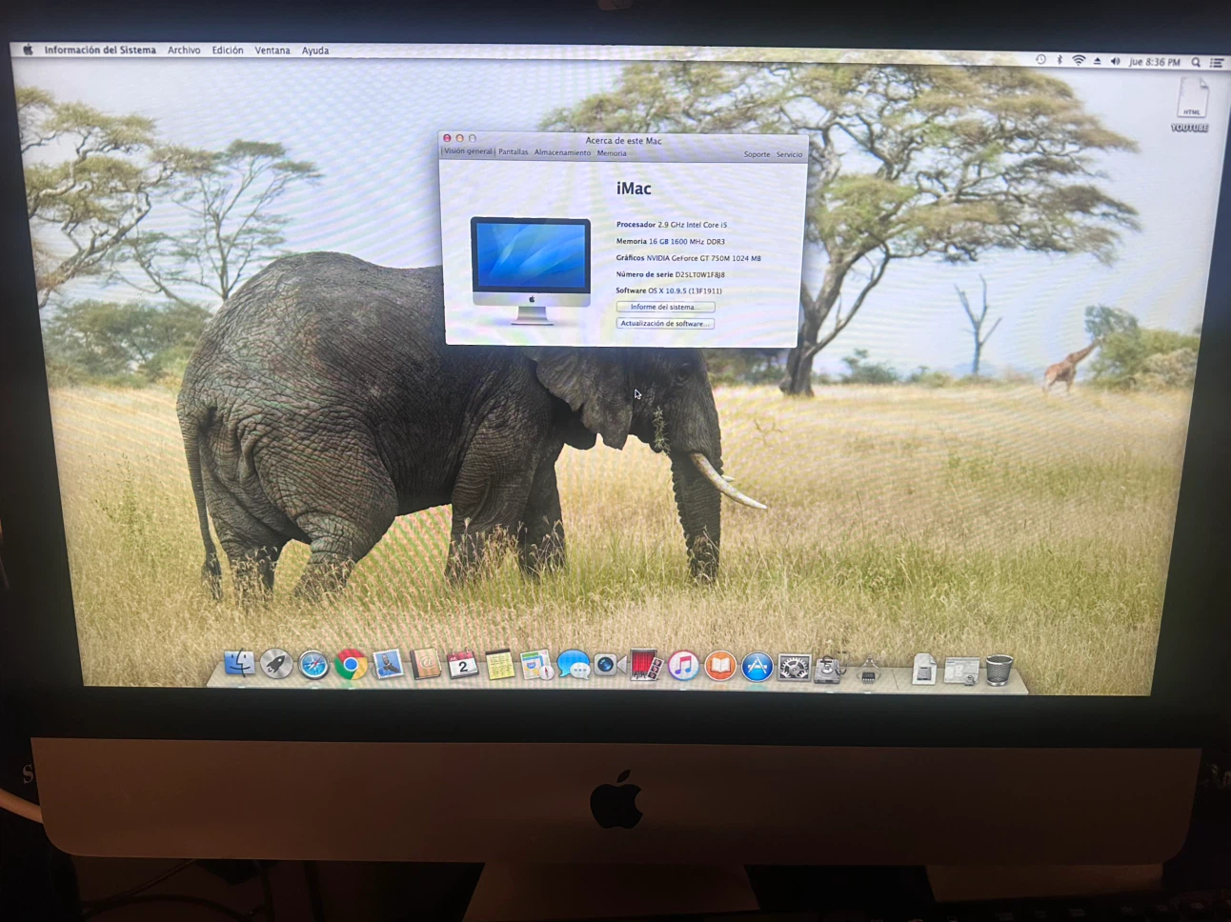Switch to Almacenamiento tab

(562, 152)
